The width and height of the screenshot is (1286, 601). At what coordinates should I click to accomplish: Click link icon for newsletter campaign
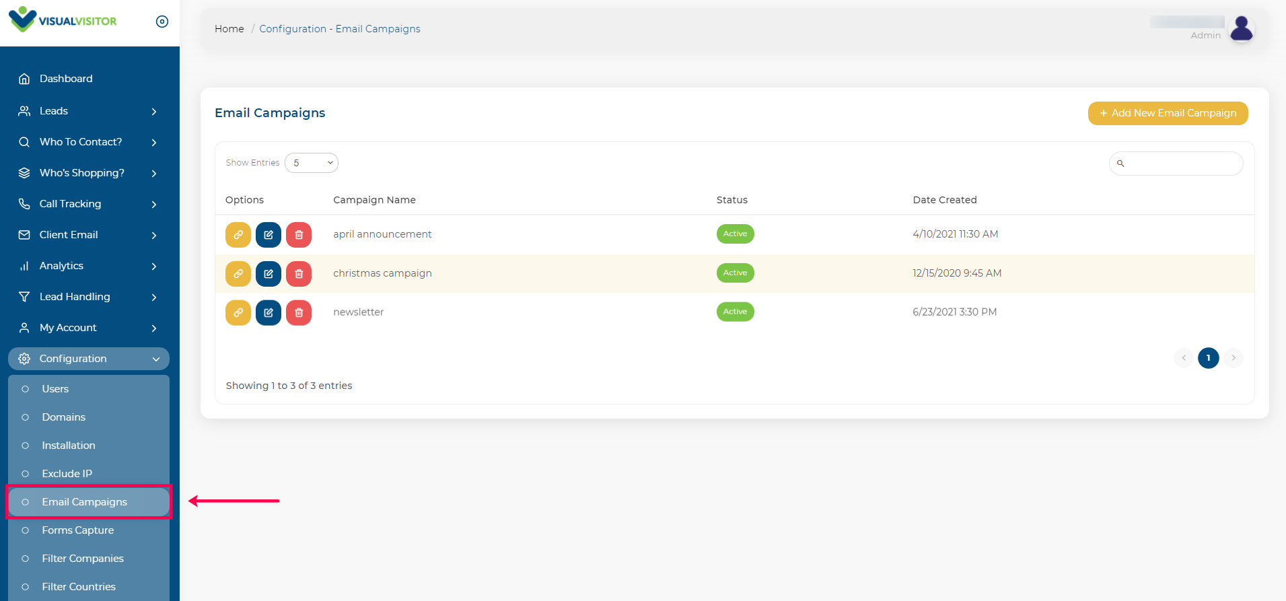[x=238, y=313]
